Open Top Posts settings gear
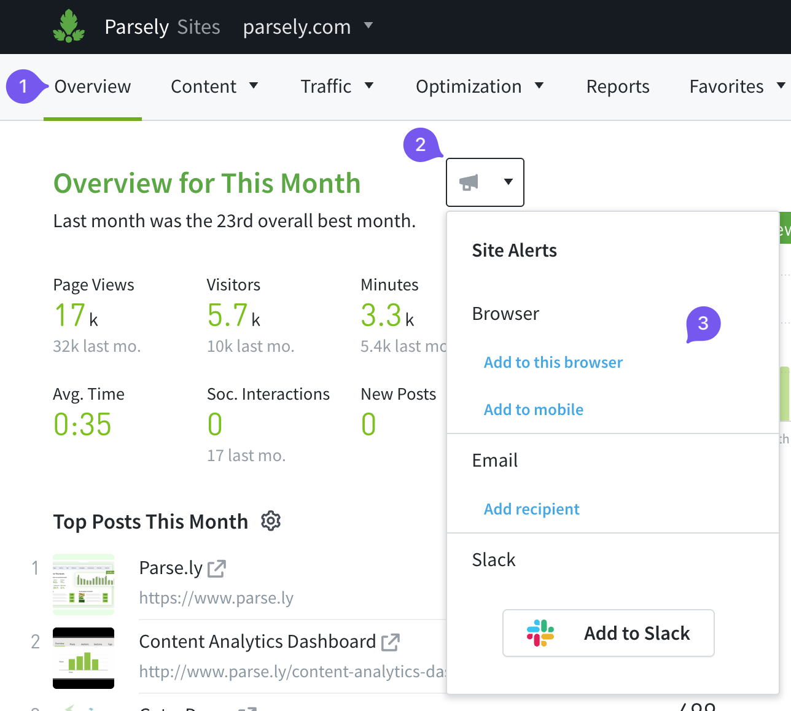This screenshot has height=711, width=791. (271, 521)
